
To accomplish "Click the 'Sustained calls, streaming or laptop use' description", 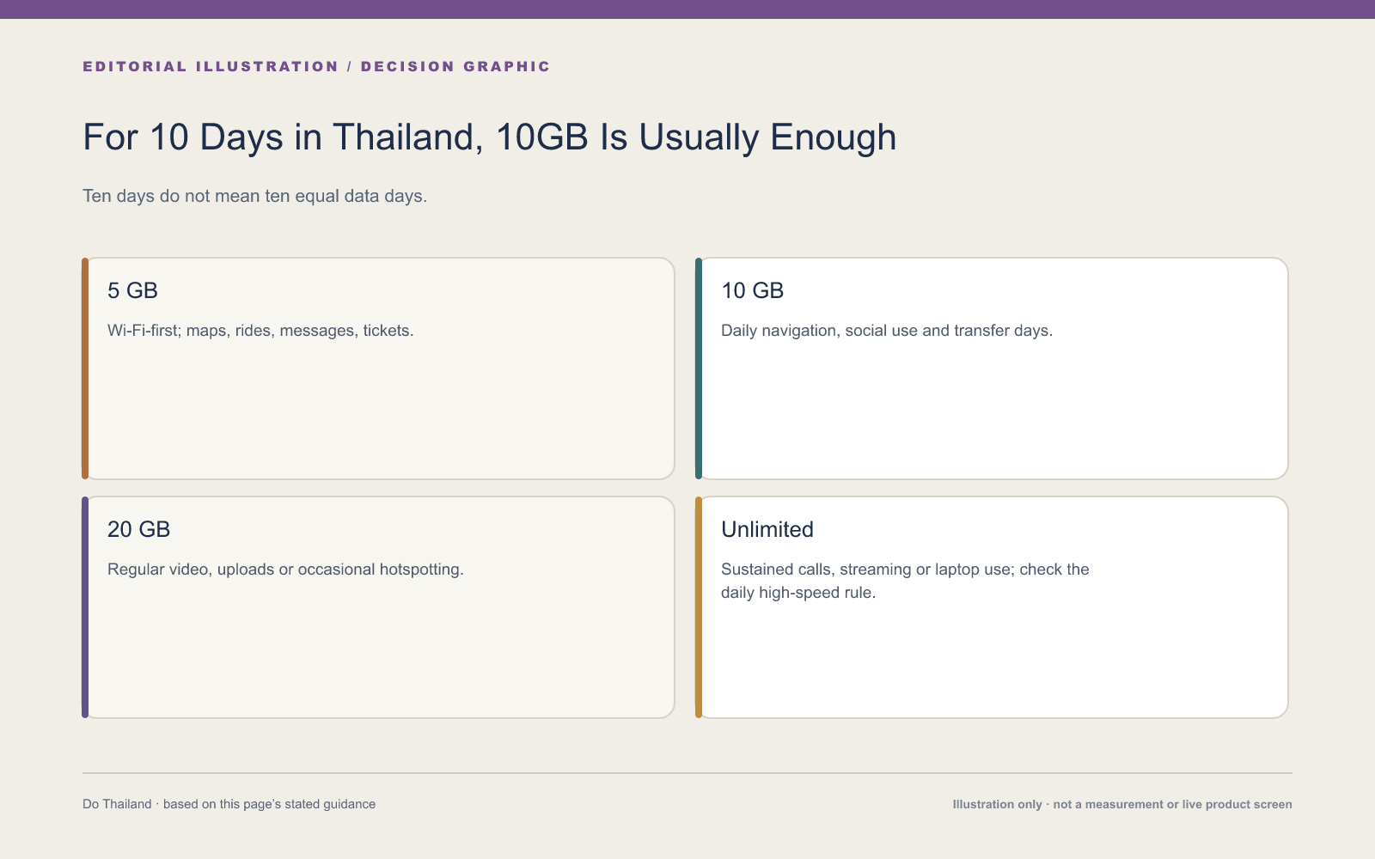I will (x=905, y=581).
